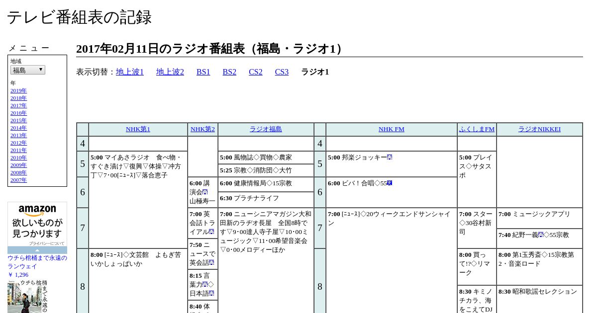Open the 2010年 archive link

(x=18, y=157)
